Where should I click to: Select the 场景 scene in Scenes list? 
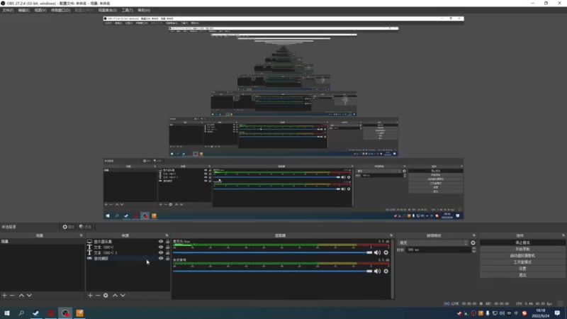click(x=43, y=241)
